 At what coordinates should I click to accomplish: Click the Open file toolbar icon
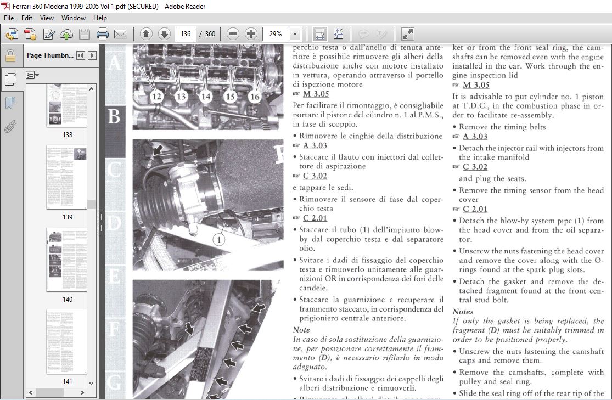point(12,35)
